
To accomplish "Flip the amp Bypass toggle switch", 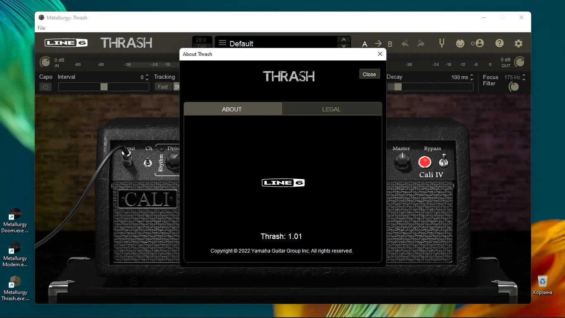I will 443,160.
